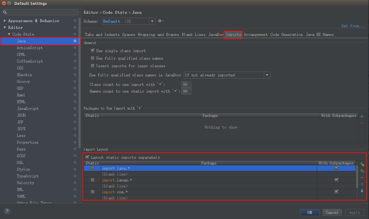
Task: Click the search magnifier icon in settings
Action: coord(5,12)
